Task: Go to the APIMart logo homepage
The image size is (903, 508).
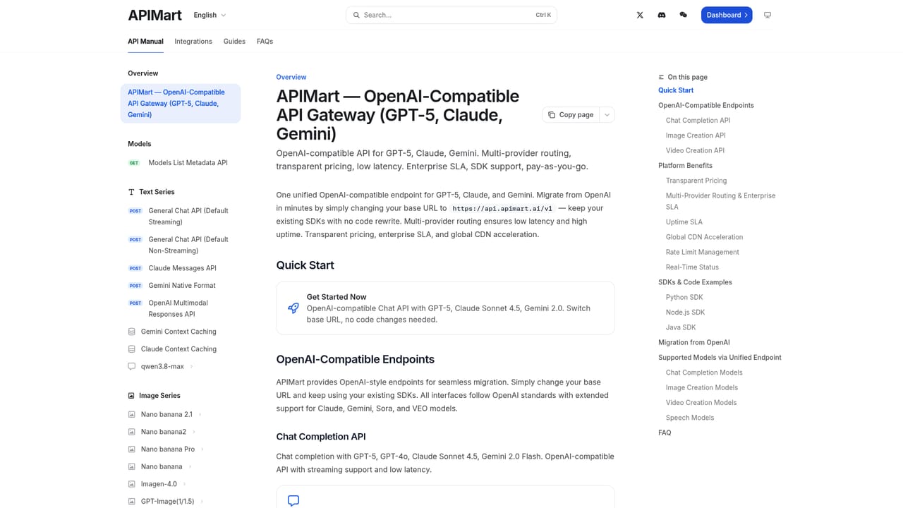Action: tap(154, 15)
